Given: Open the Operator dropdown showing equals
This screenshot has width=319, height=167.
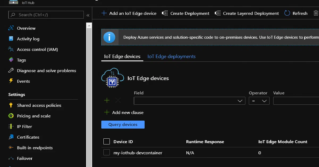Looking at the screenshot, I should pyautogui.click(x=259, y=101).
